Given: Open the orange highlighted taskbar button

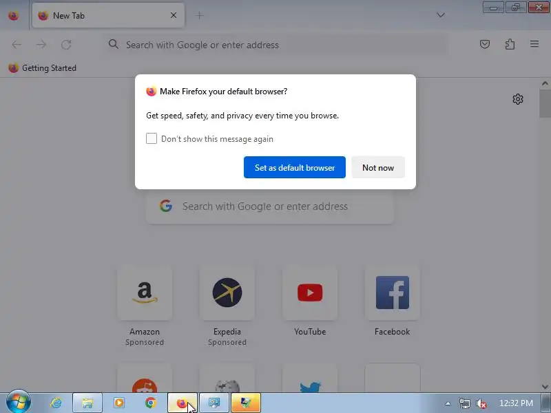Looking at the screenshot, I should [246, 403].
